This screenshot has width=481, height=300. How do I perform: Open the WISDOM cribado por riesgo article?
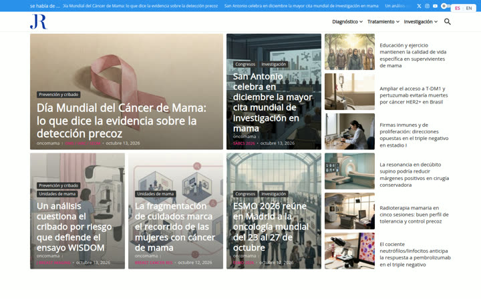point(74,227)
